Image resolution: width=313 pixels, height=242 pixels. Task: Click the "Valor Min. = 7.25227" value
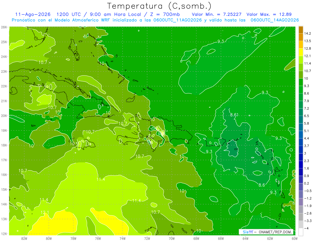[216, 14]
